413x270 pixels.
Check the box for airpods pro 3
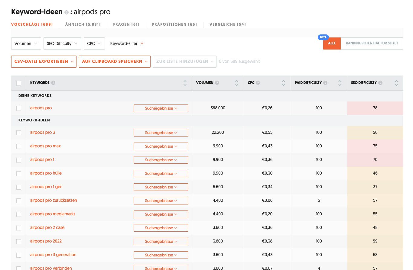pyautogui.click(x=19, y=133)
